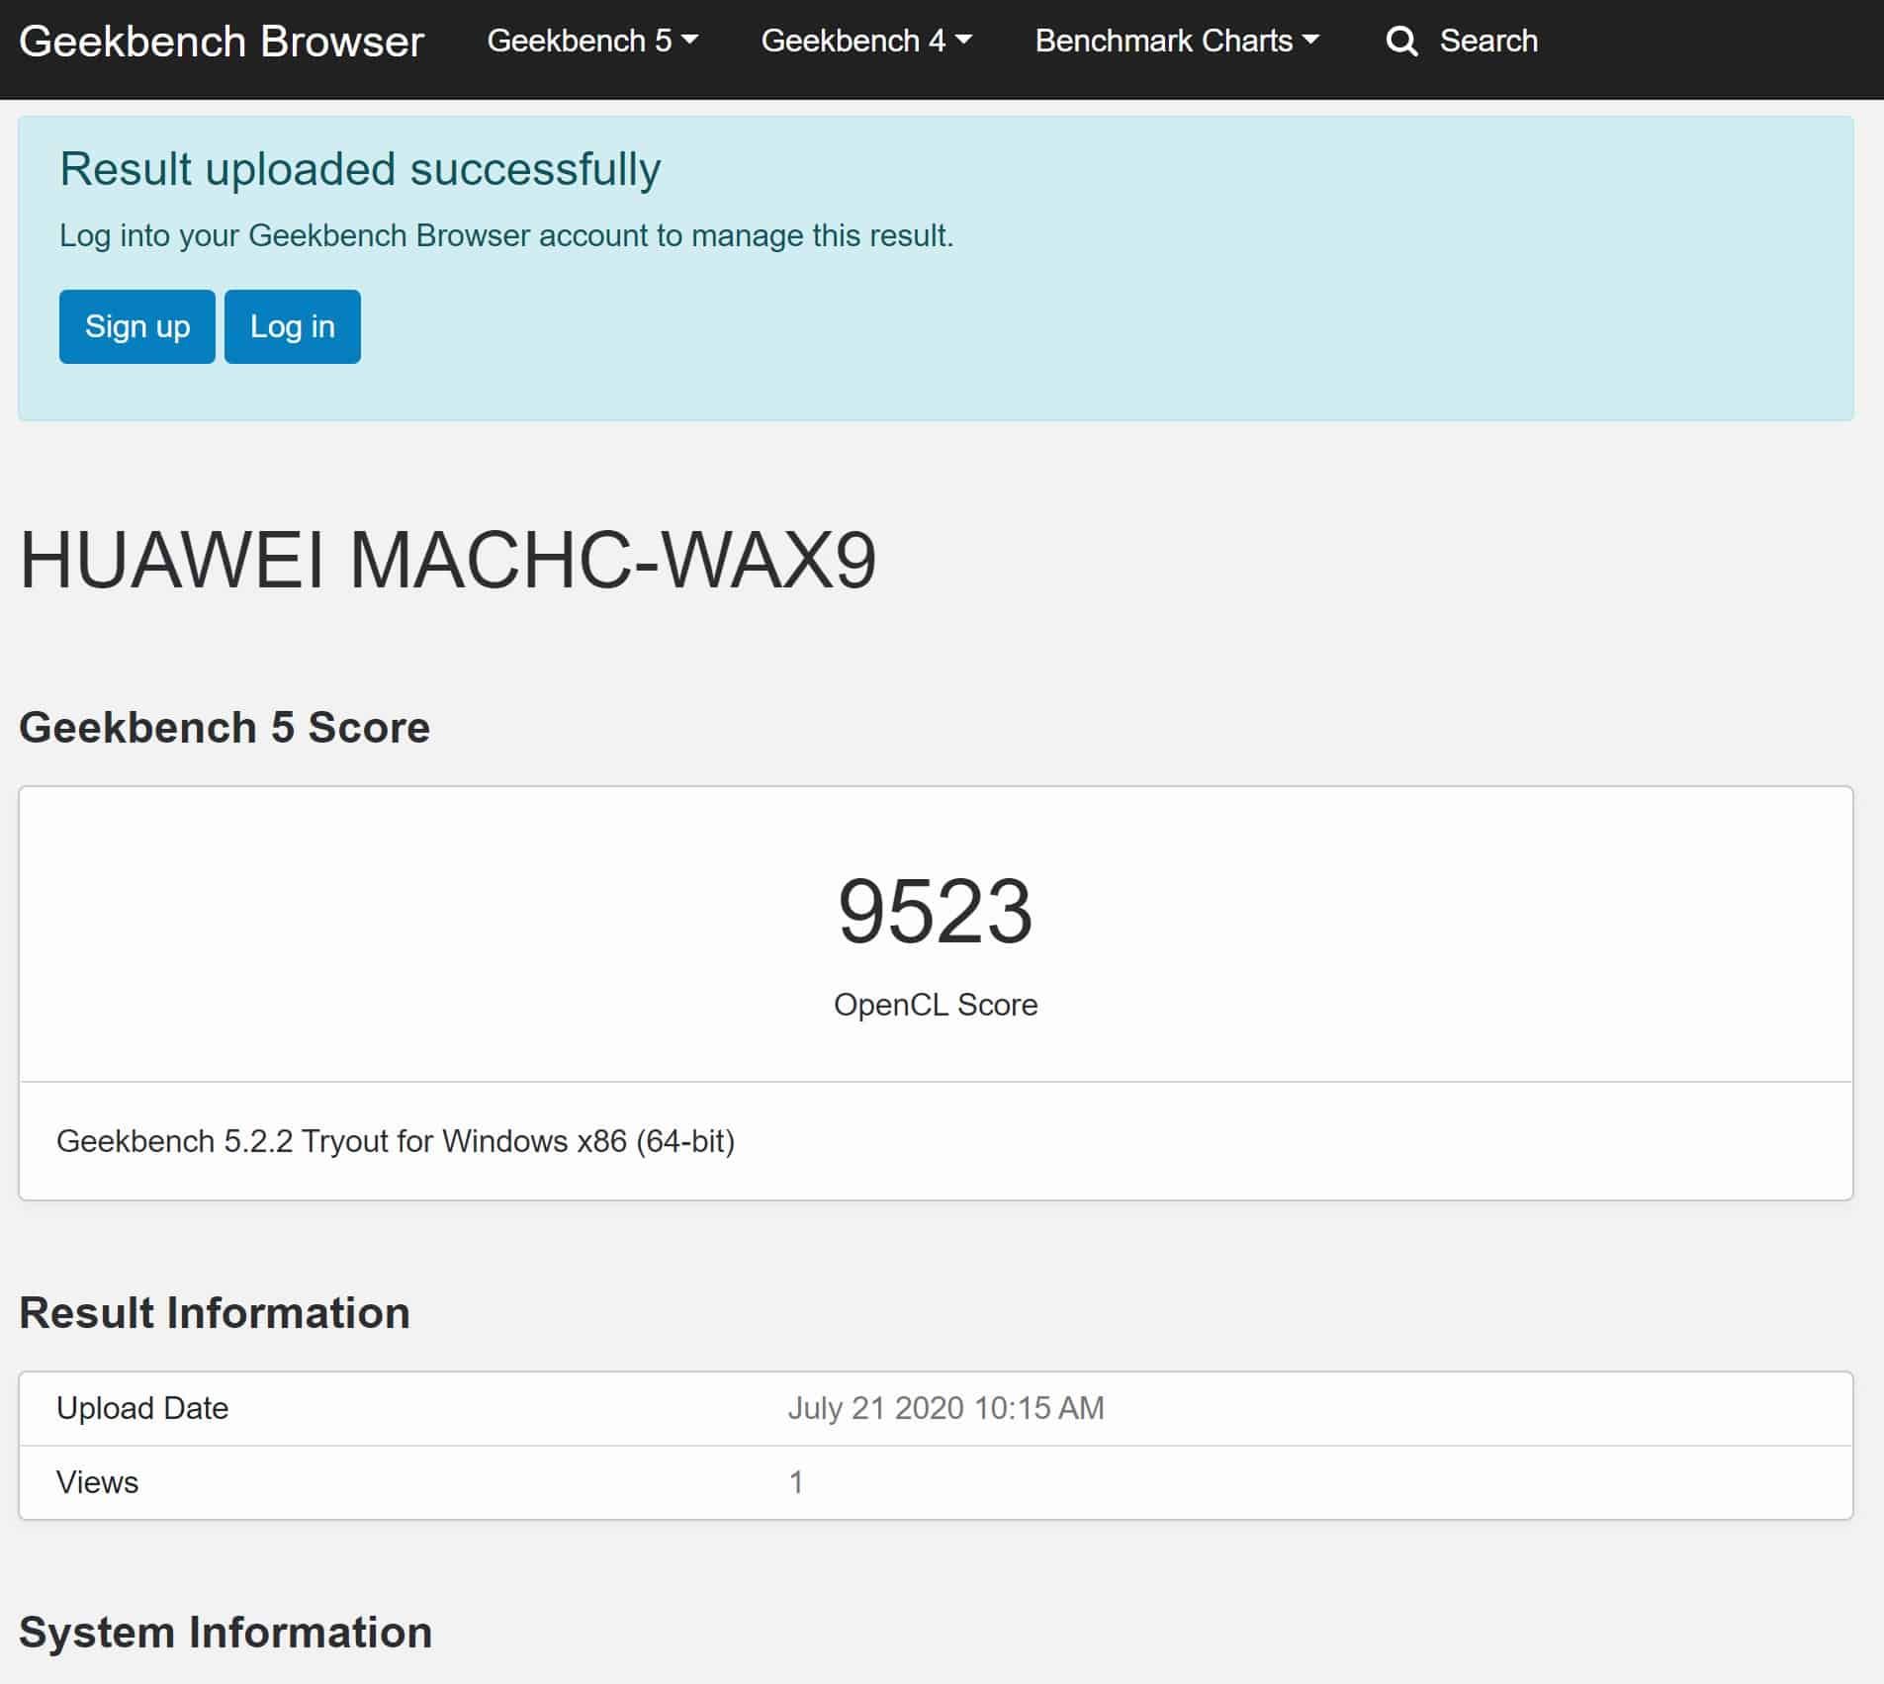Image resolution: width=1884 pixels, height=1684 pixels.
Task: Click the 'Result uploaded successfully' heading
Action: click(360, 169)
